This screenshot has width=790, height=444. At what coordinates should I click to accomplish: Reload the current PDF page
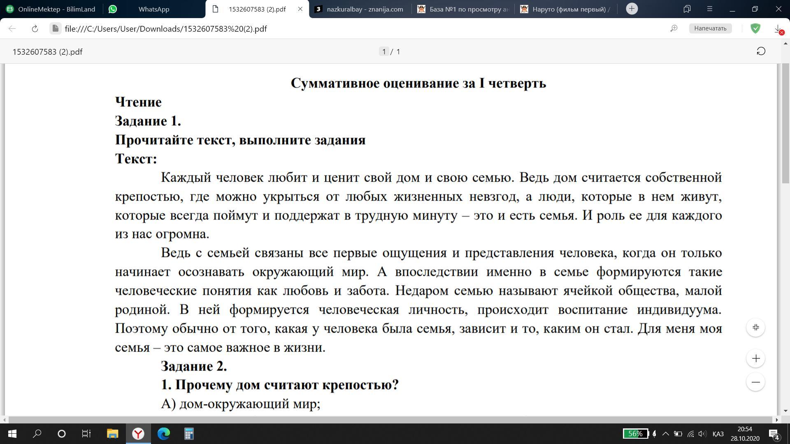click(x=35, y=28)
